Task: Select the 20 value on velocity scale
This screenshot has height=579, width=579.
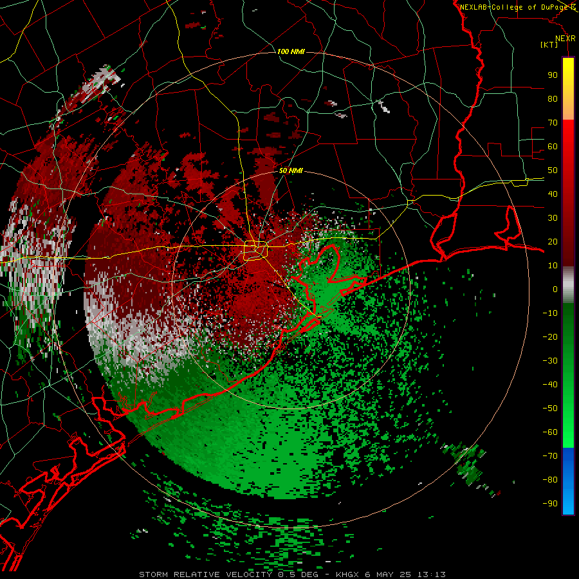Action: [x=553, y=242]
